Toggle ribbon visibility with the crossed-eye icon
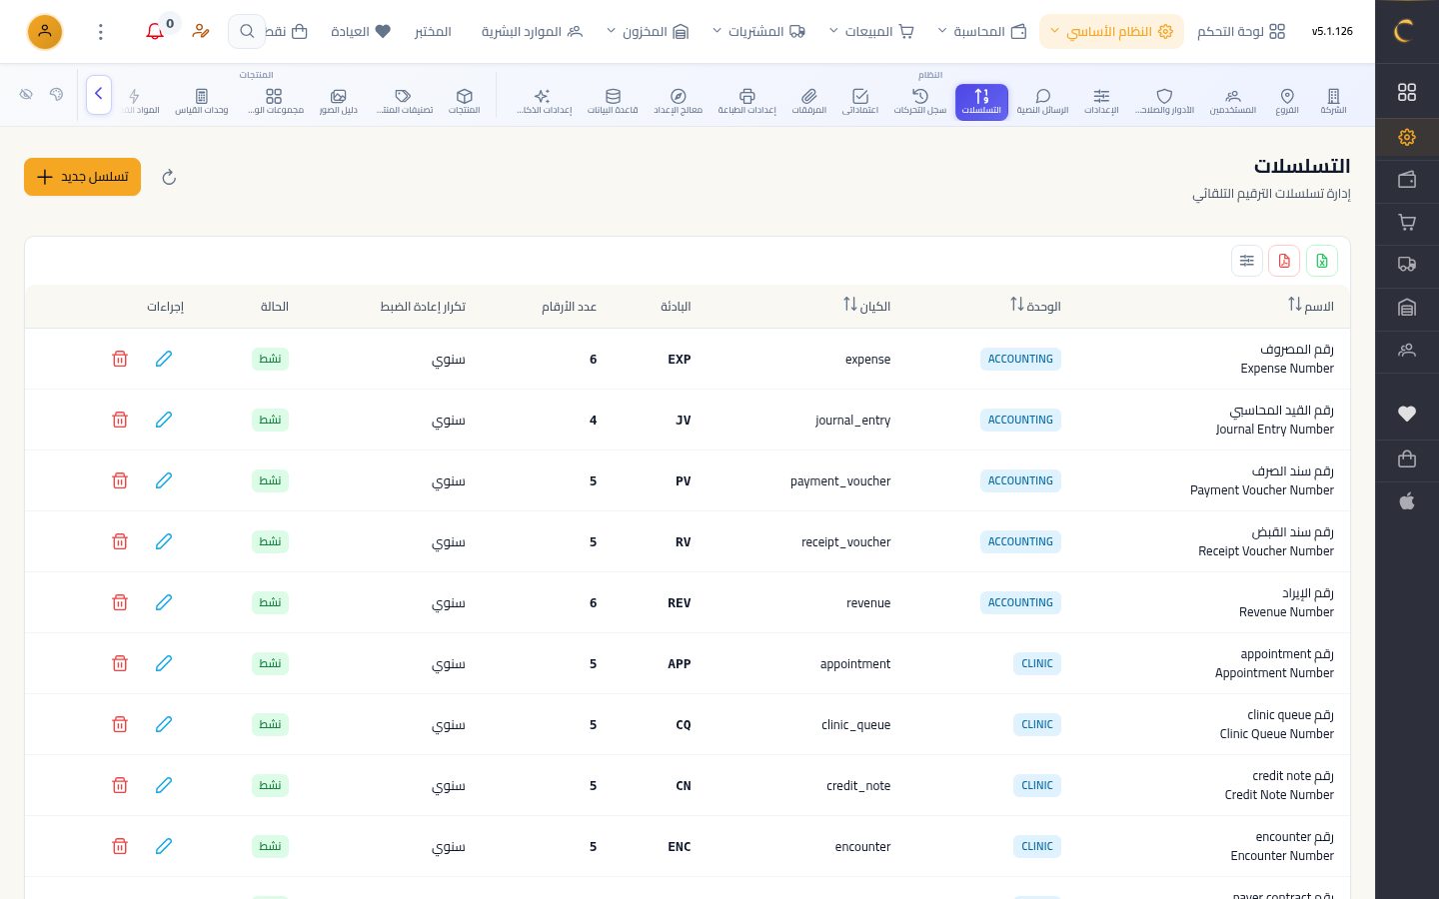The width and height of the screenshot is (1439, 899). (27, 94)
